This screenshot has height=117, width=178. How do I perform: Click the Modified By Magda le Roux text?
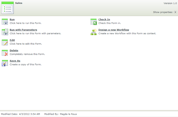coord(61,114)
